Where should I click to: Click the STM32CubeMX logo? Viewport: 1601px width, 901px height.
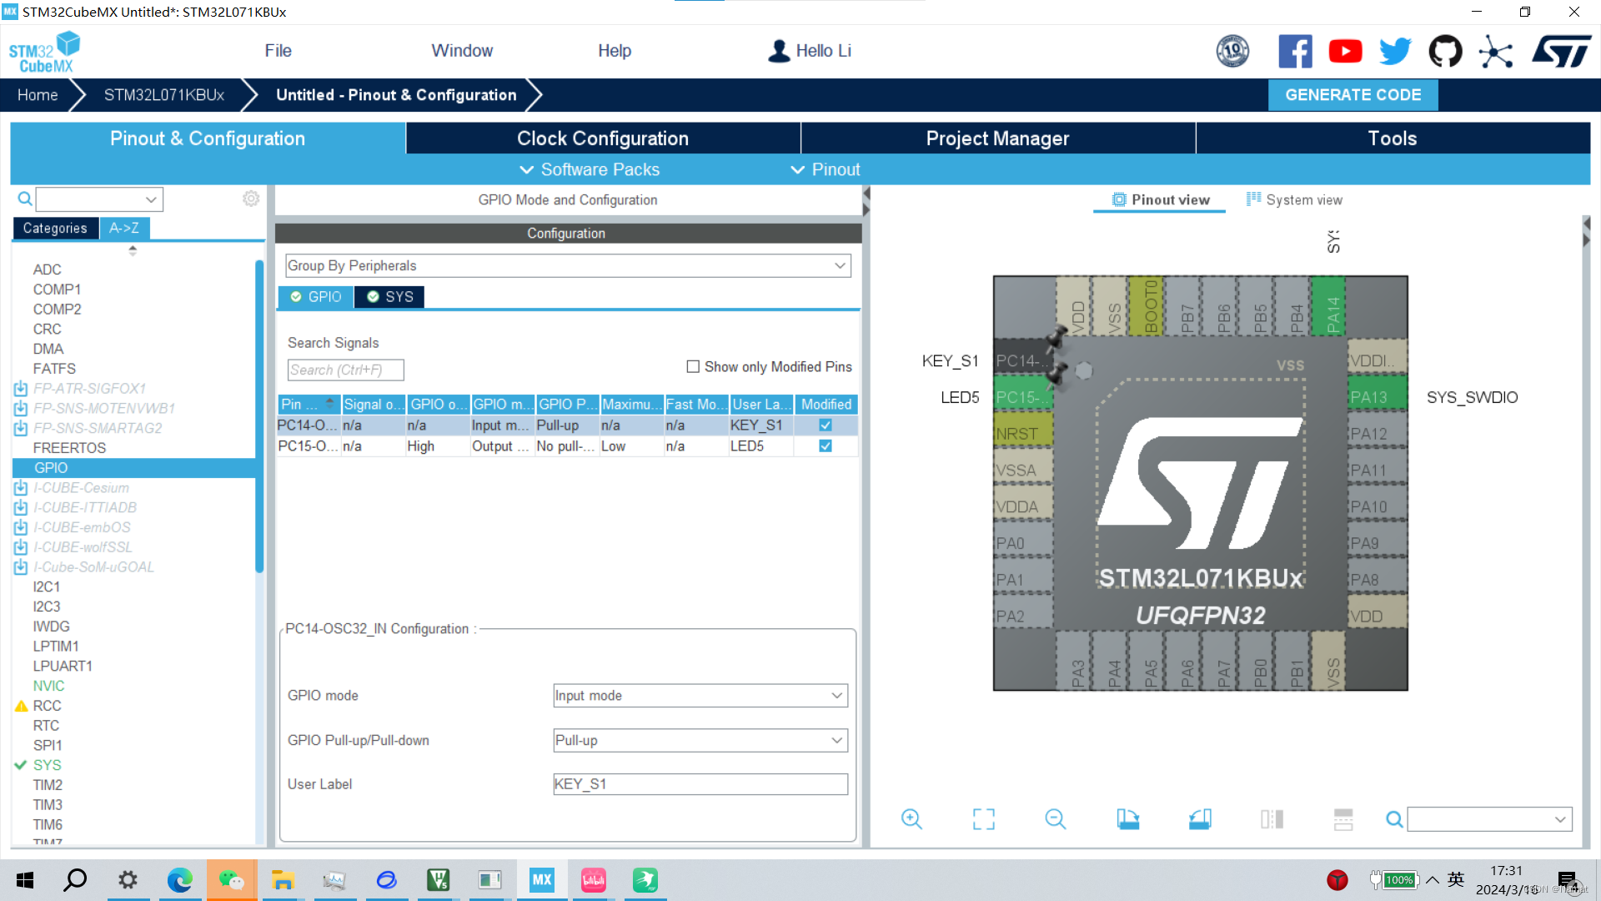coord(43,52)
